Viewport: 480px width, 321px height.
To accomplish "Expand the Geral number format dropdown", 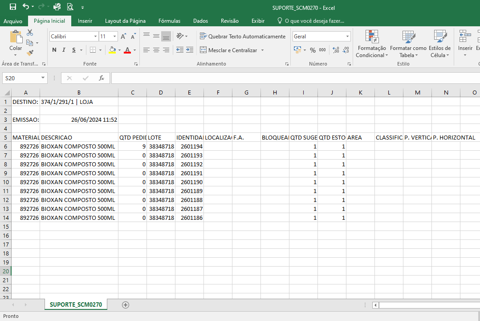I will point(347,37).
